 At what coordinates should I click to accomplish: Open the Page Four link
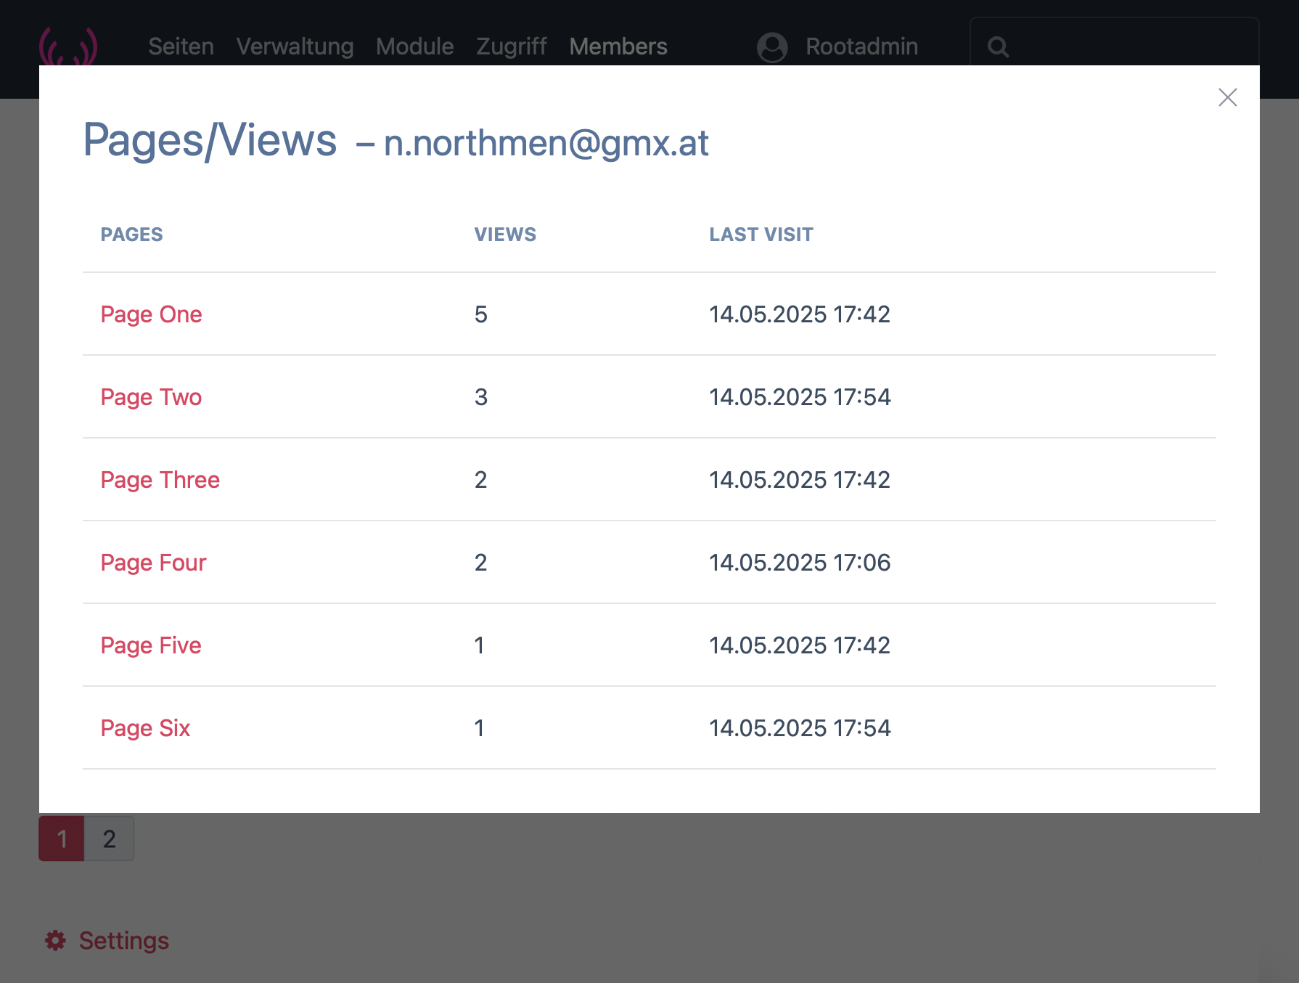pos(153,563)
